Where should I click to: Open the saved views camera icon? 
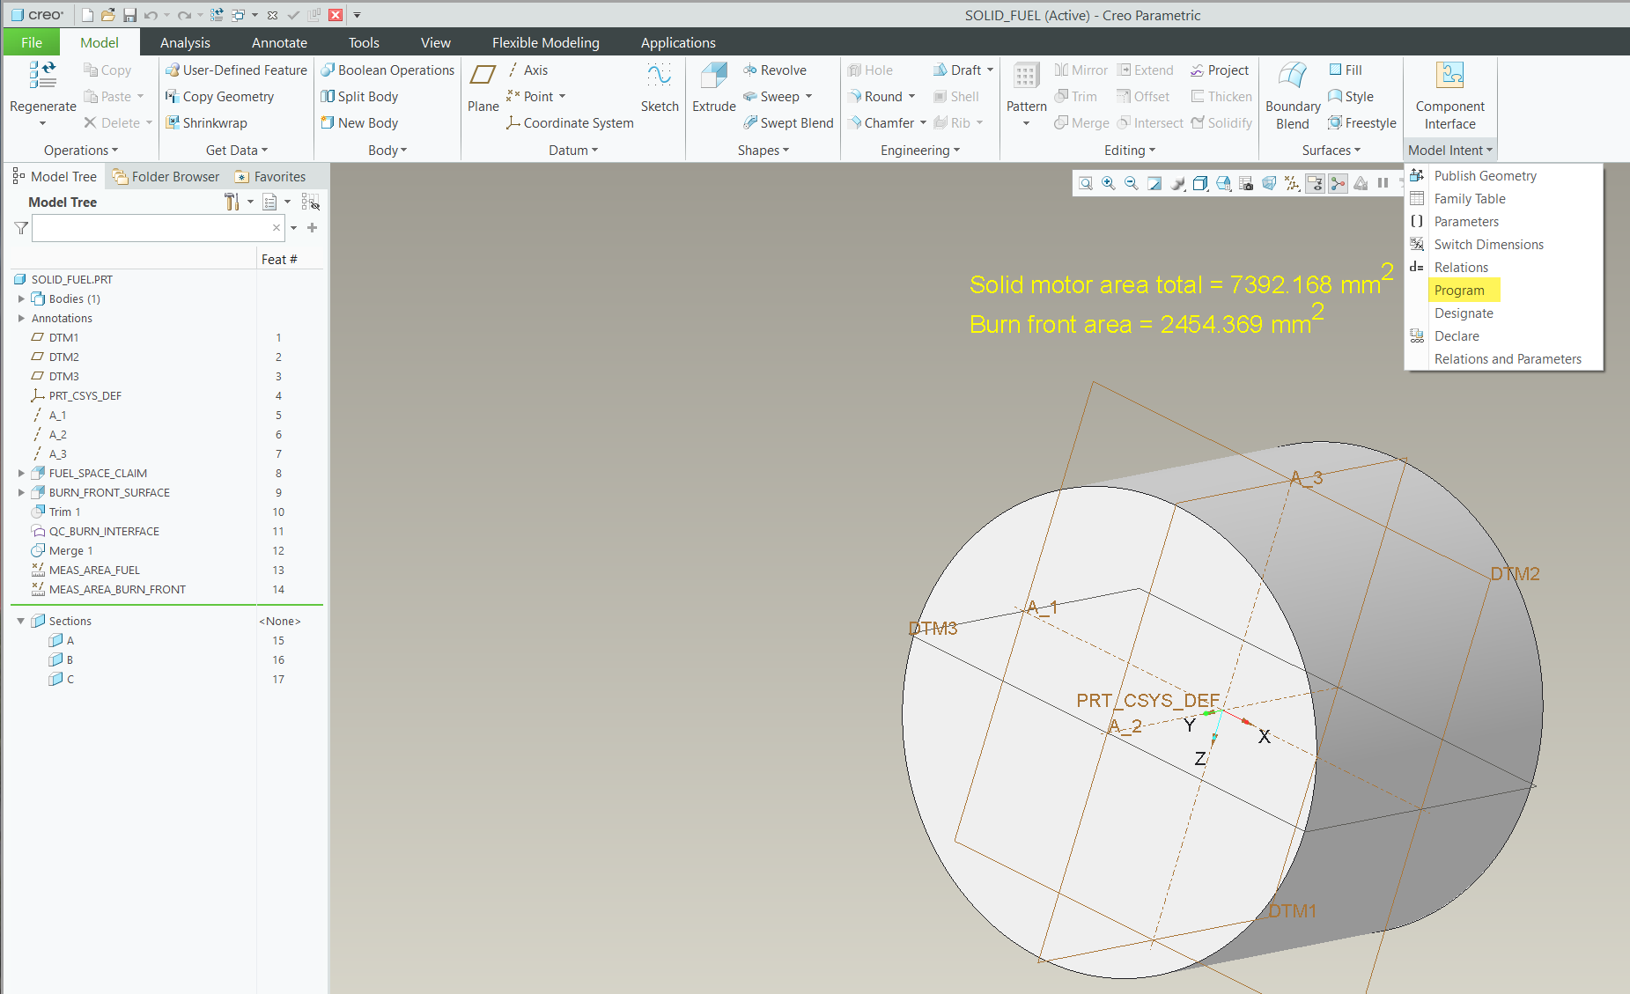[x=1246, y=183]
